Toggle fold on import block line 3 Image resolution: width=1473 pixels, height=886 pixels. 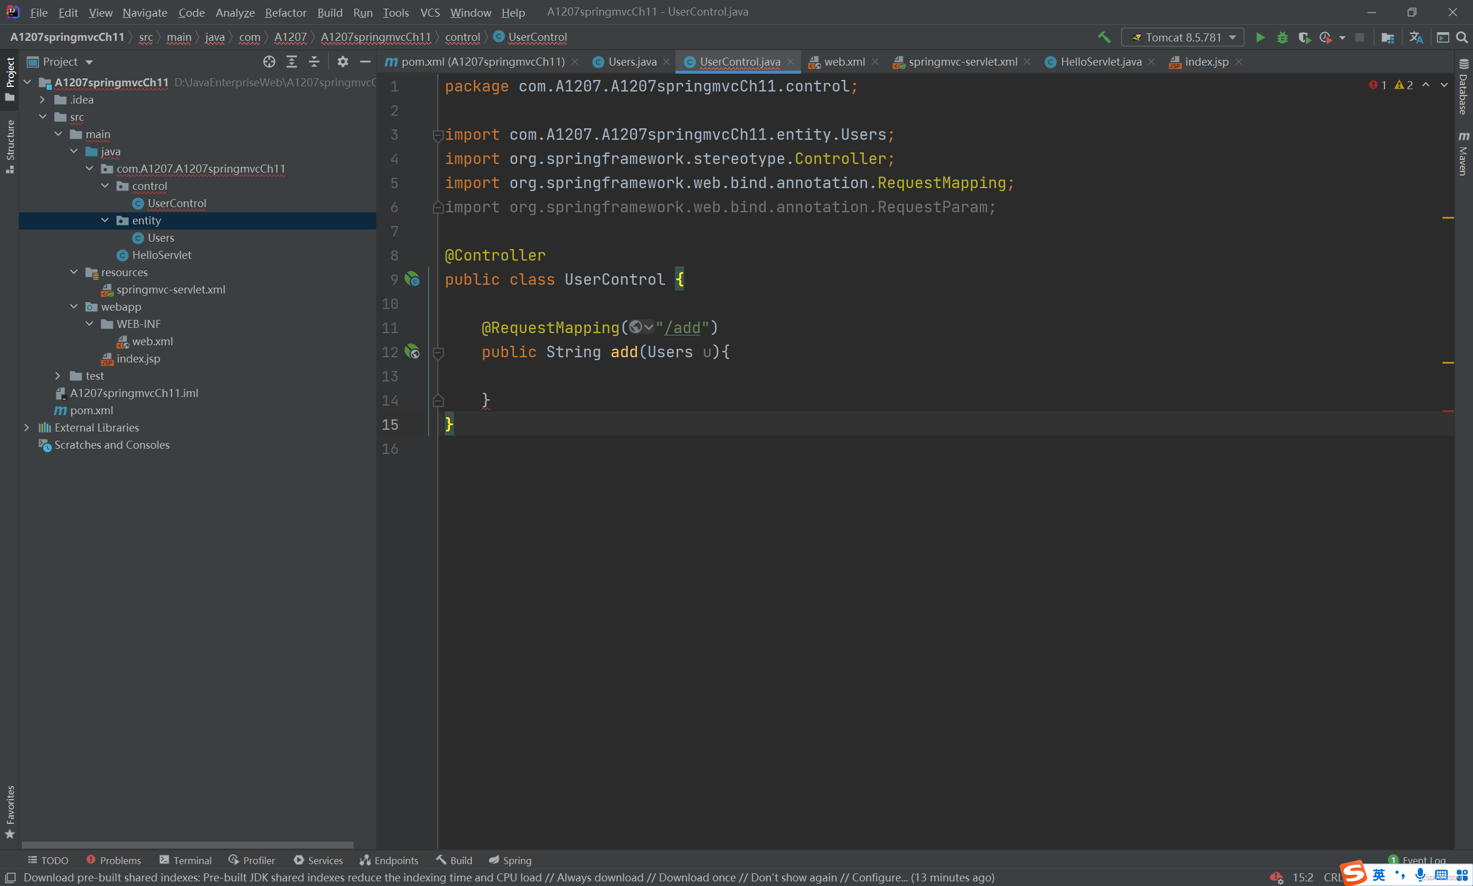(x=438, y=136)
